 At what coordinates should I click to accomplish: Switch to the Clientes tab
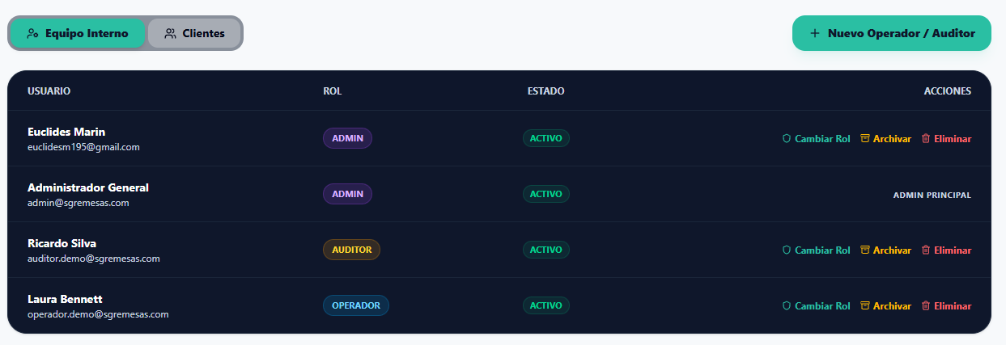coord(194,33)
